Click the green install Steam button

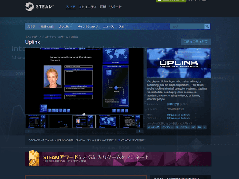click(171, 1)
